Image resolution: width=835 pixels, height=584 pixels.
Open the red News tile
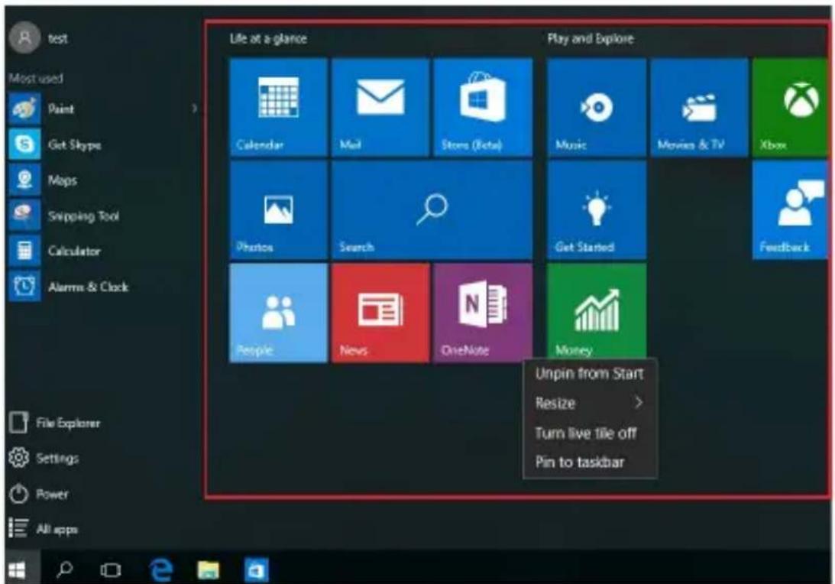point(380,313)
